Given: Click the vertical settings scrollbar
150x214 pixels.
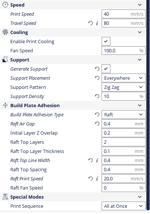Looking at the screenshot, I should point(148,105).
